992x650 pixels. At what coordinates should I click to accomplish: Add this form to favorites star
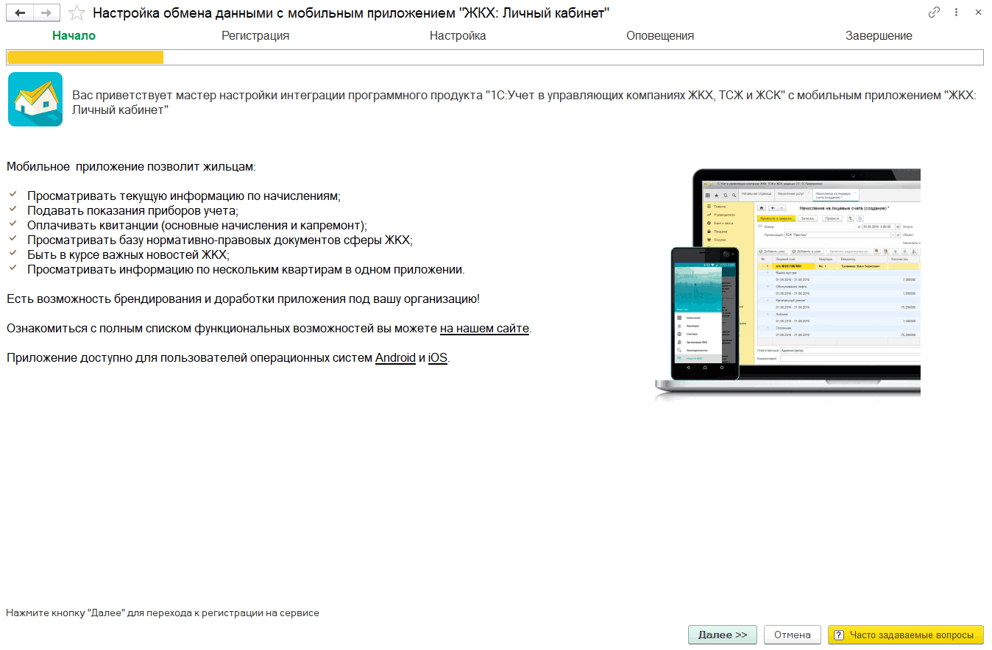tap(76, 13)
